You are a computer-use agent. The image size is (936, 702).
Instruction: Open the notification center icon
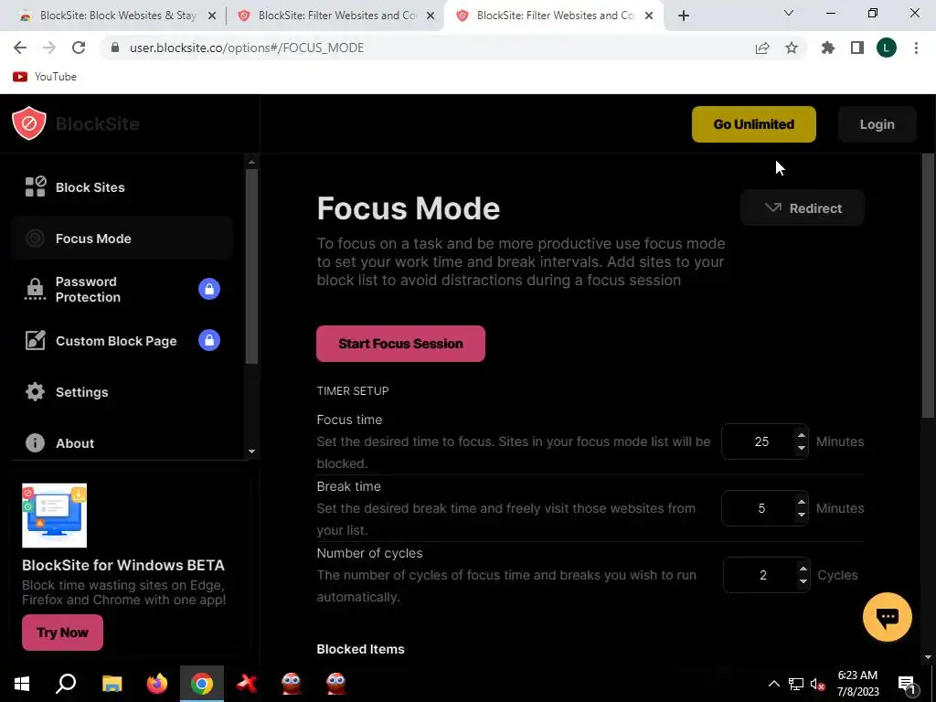click(x=908, y=684)
